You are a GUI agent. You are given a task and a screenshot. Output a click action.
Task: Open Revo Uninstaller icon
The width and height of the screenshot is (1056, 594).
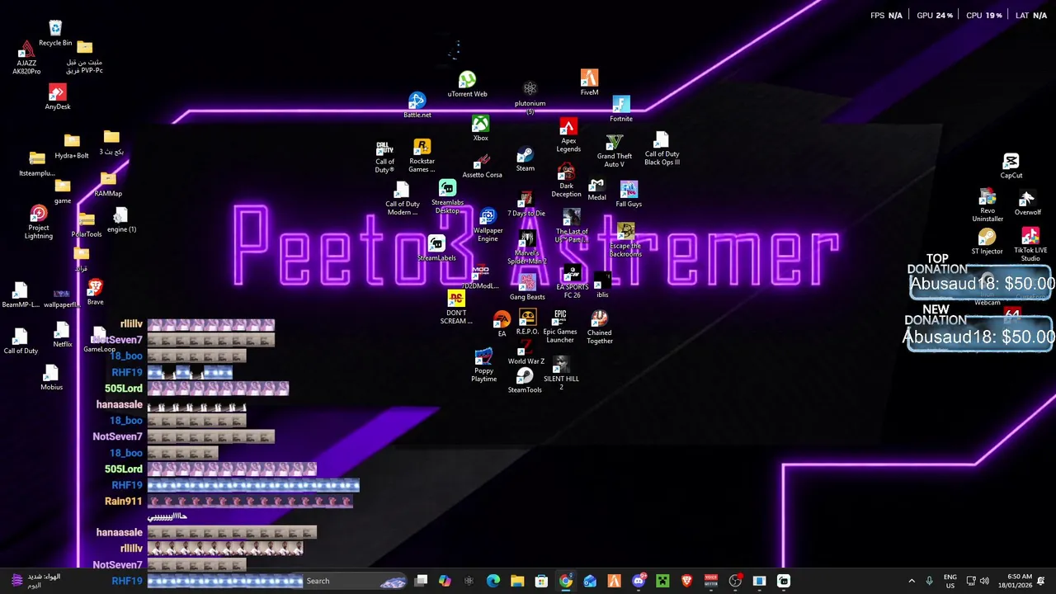click(988, 206)
